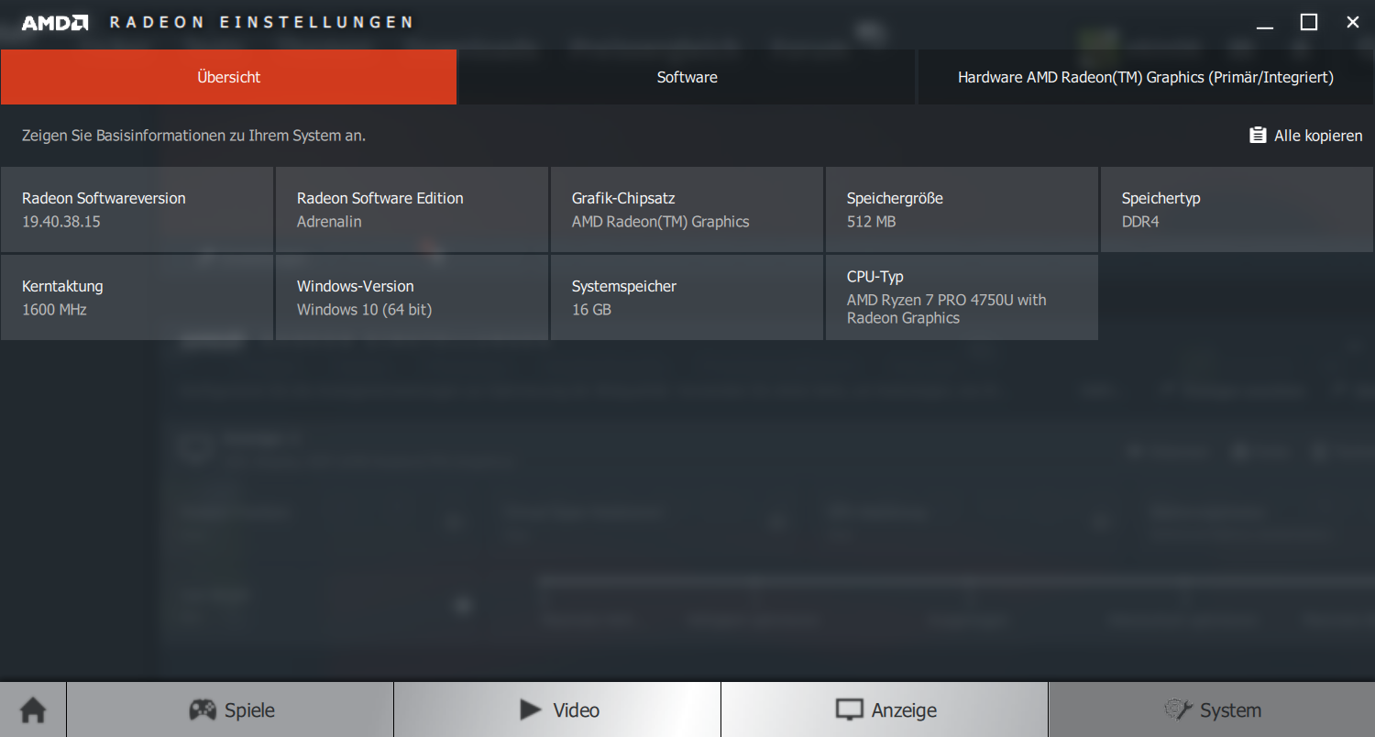Image resolution: width=1375 pixels, height=737 pixels.
Task: Open the System section
Action: point(1212,709)
